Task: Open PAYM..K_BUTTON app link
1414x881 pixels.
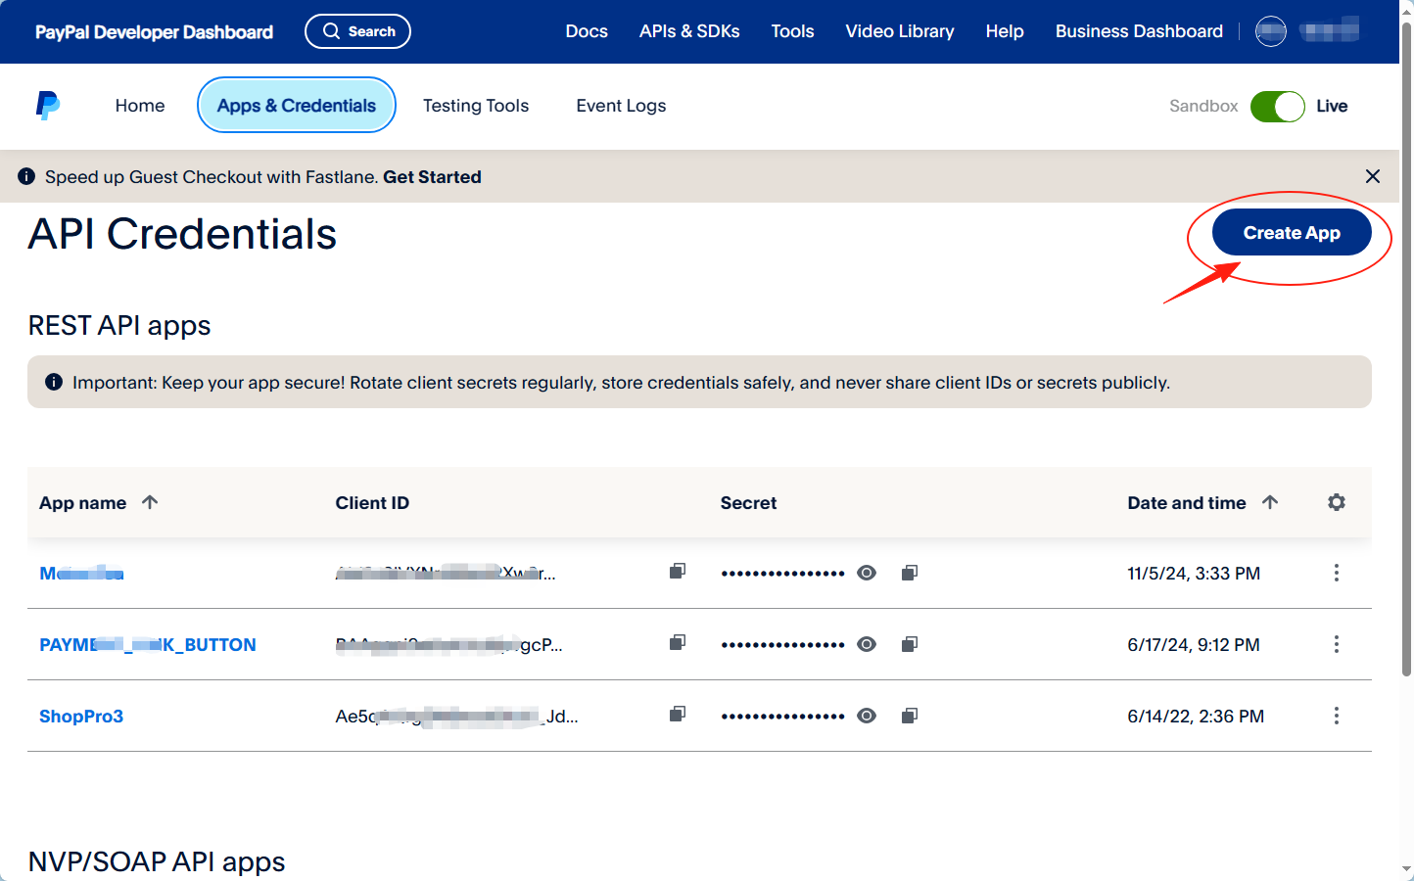Action: pyautogui.click(x=148, y=645)
